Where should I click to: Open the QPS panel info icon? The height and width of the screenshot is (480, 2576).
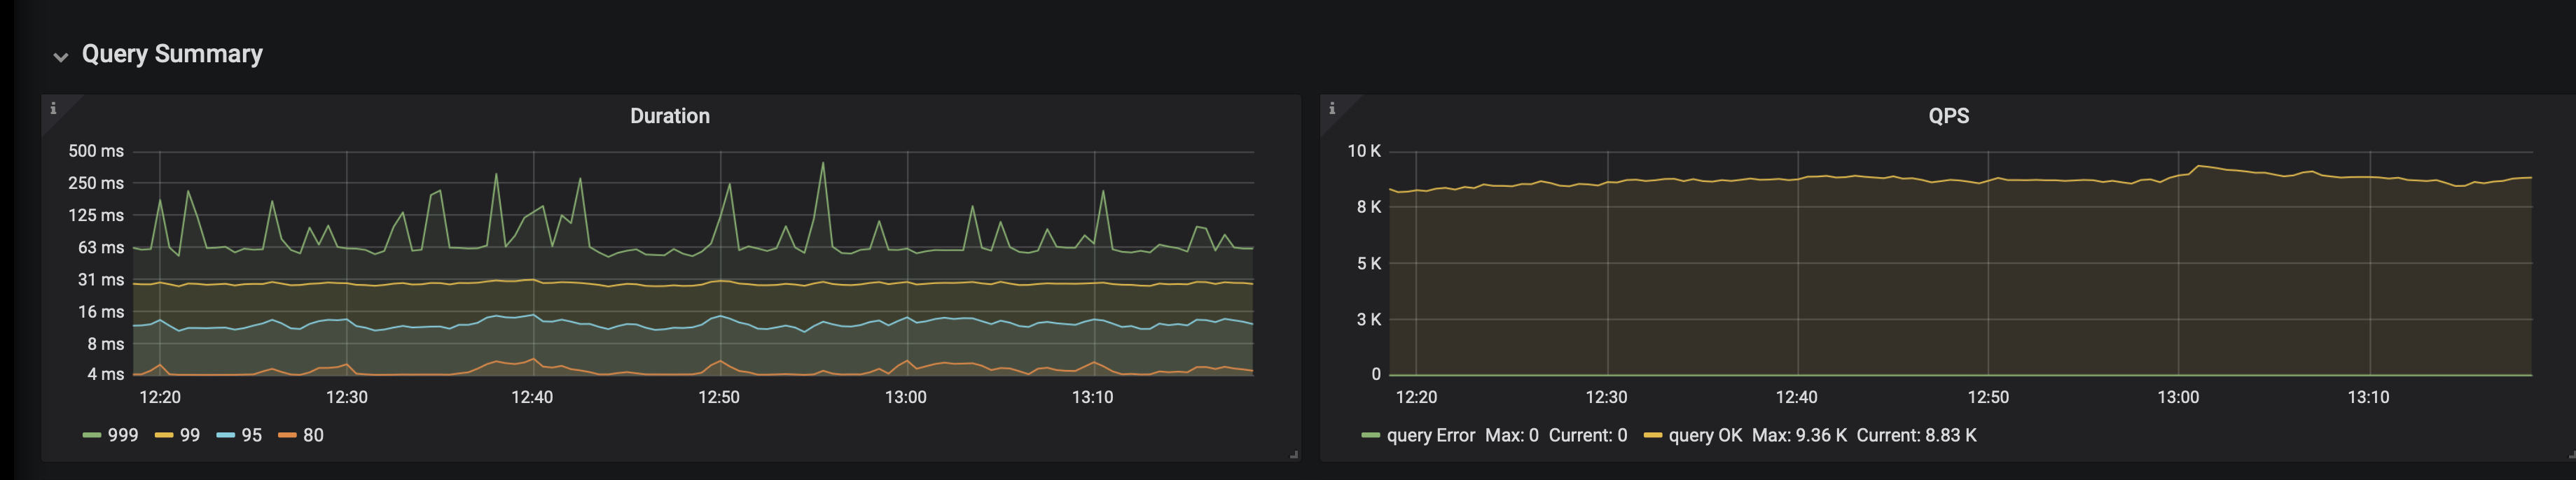pyautogui.click(x=1331, y=108)
